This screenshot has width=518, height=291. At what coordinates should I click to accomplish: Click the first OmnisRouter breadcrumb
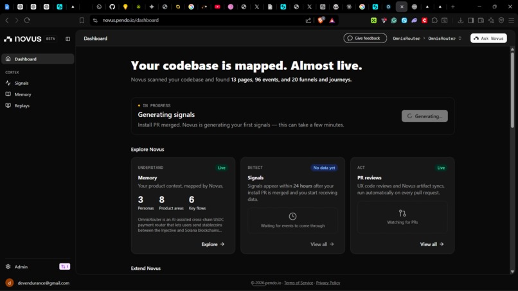pos(406,39)
